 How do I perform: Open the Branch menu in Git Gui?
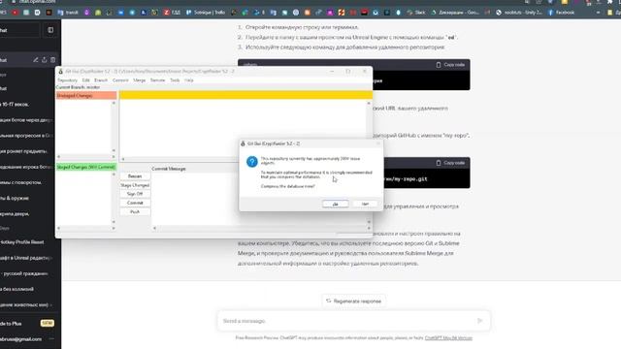click(101, 80)
